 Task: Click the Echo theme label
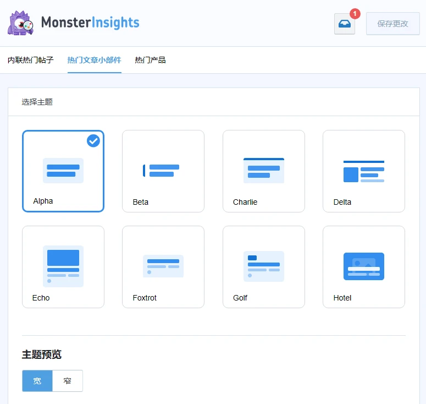click(41, 298)
